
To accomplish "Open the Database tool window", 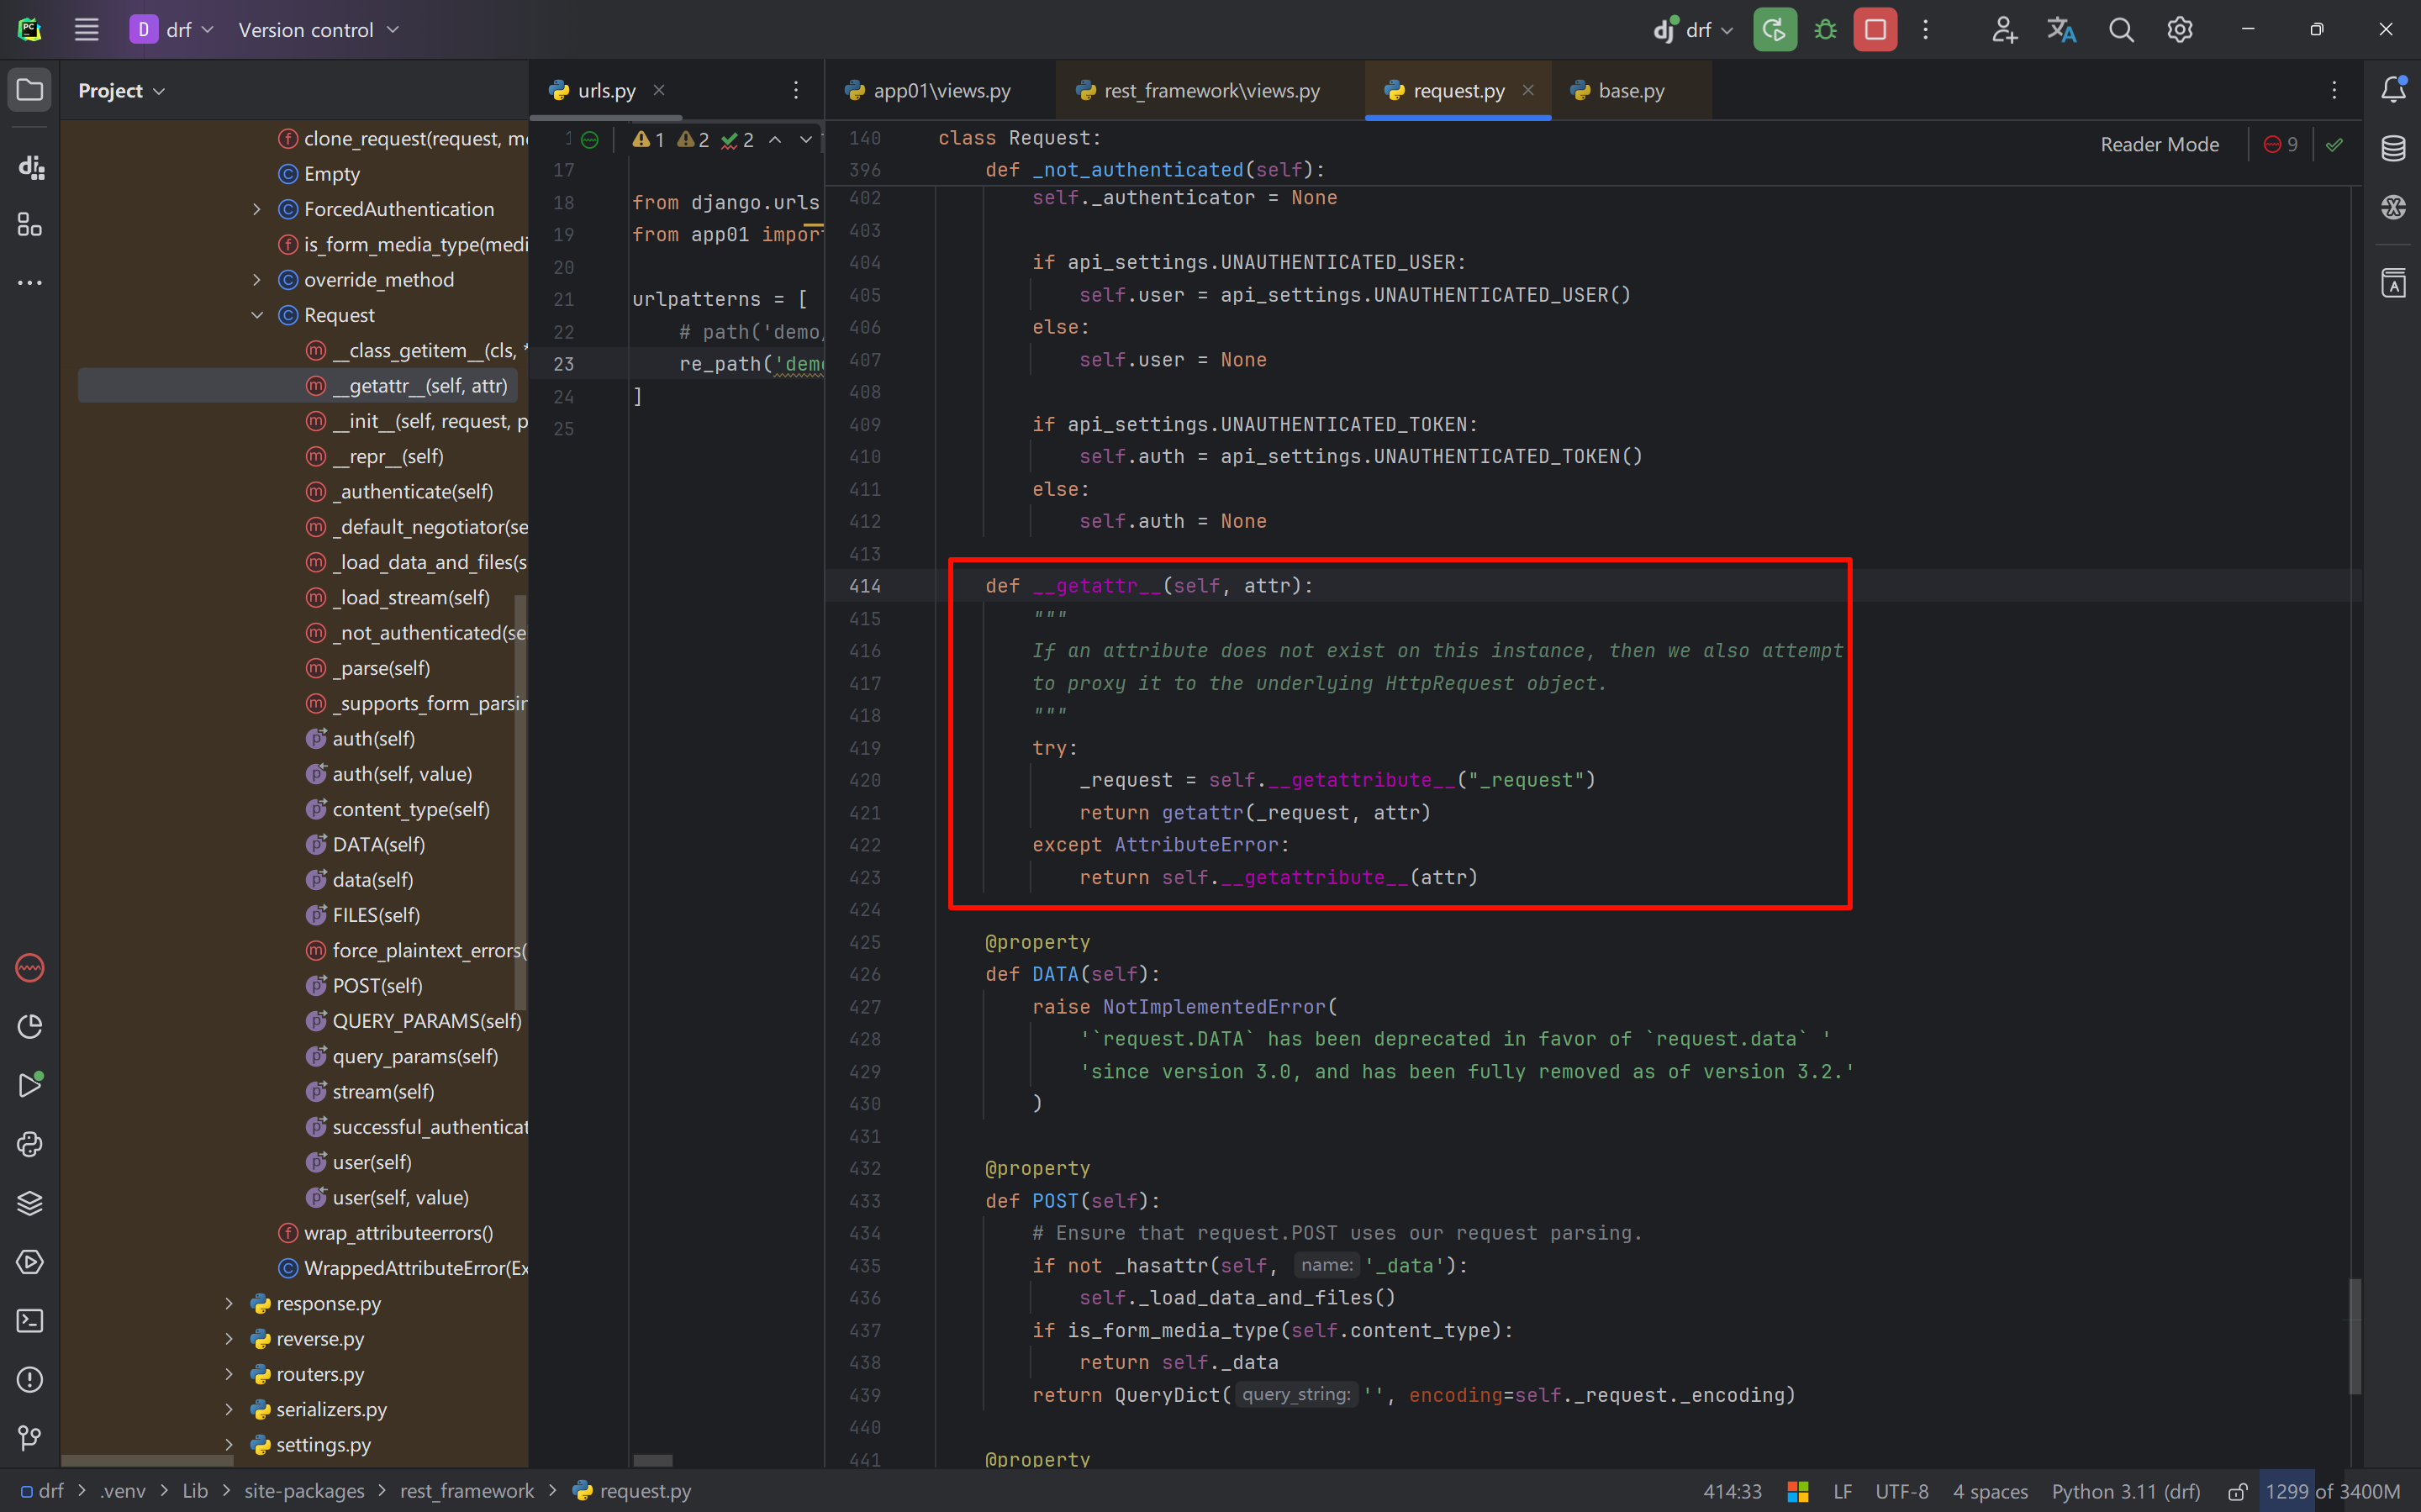I will coord(2392,149).
